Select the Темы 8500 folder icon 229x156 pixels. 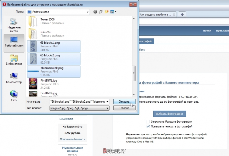click(x=33, y=21)
